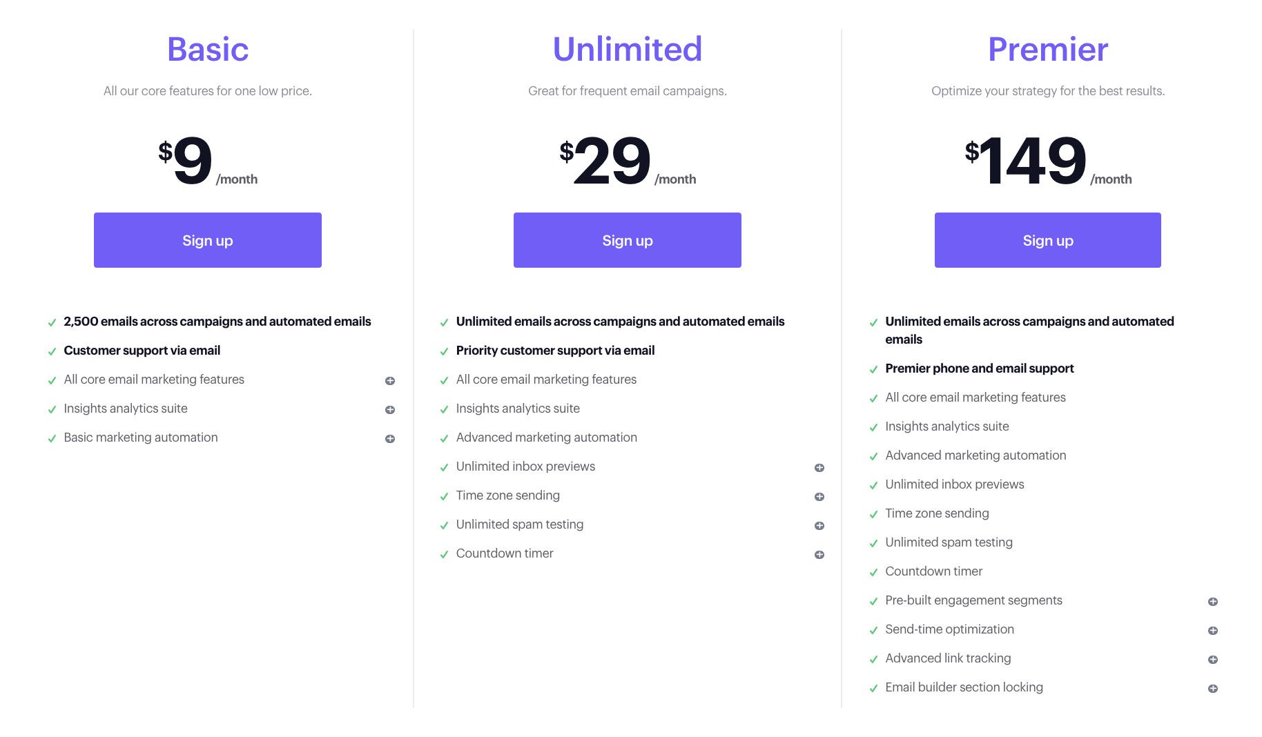This screenshot has height=737, width=1262.
Task: Expand Send-time optimization plus icon
Action: [1213, 631]
